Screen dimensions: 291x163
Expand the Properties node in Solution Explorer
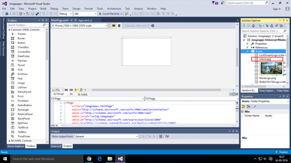(x=247, y=44)
